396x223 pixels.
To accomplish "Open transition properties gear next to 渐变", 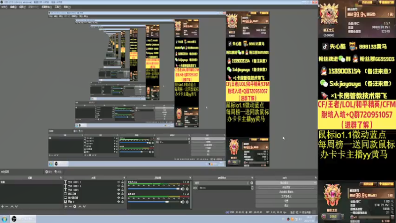I will click(x=251, y=183).
